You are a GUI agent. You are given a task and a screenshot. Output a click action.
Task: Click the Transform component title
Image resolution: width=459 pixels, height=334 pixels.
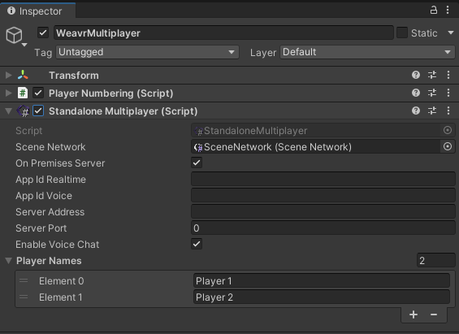click(74, 76)
